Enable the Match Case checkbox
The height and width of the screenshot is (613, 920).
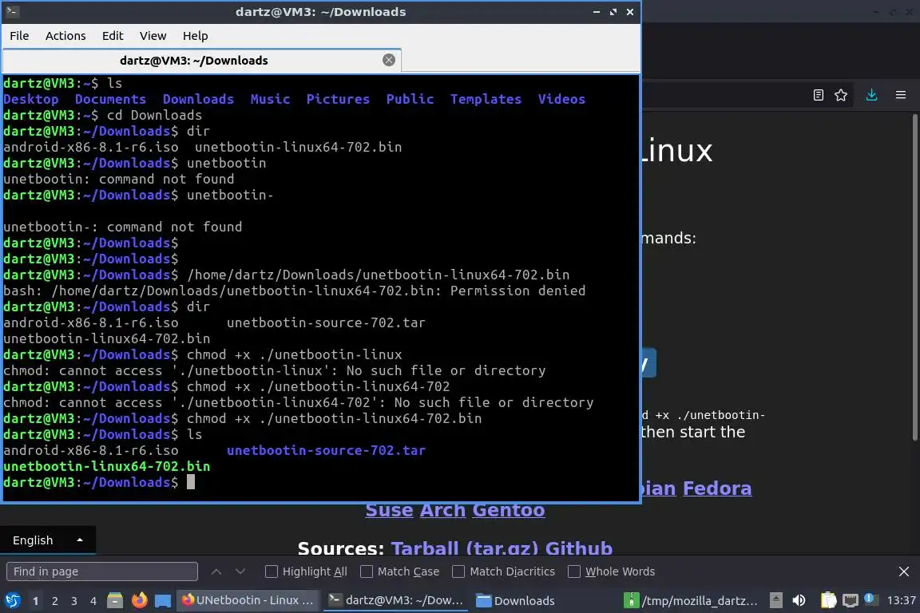tap(366, 571)
